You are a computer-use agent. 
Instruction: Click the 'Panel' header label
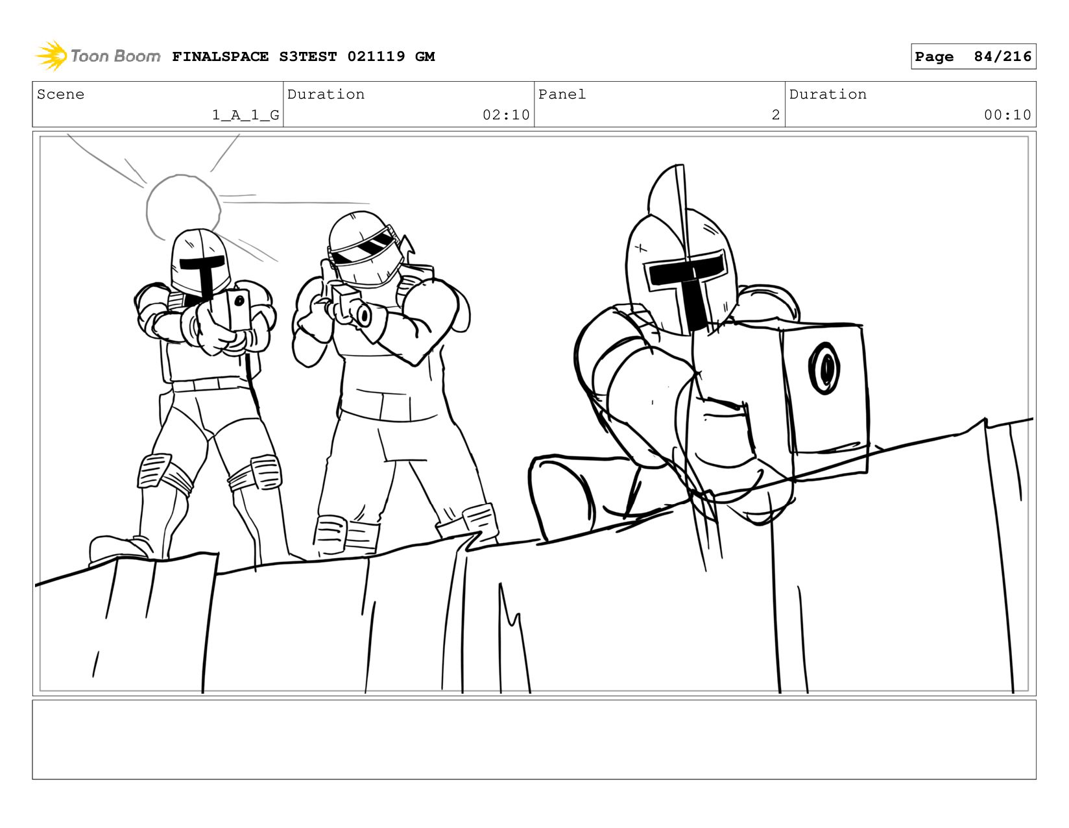[x=562, y=94]
